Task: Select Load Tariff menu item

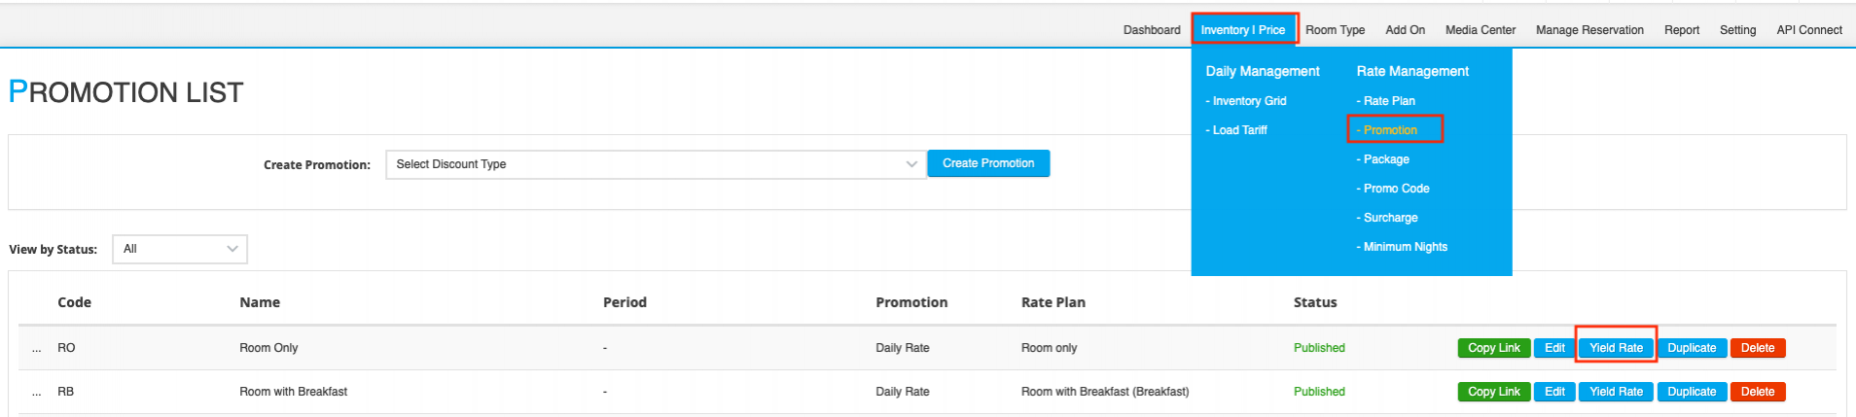Action: [1239, 130]
